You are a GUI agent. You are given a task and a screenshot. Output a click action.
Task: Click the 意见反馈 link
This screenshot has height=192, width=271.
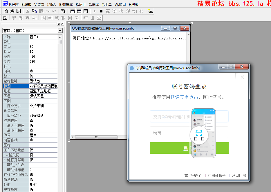coord(239,175)
